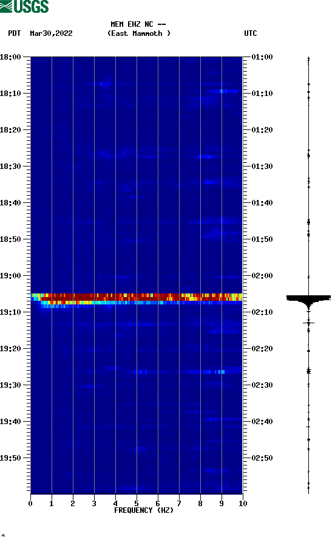Image resolution: width=335 pixels, height=542 pixels.
Task: Click the 'UTC' timezone label
Action: coord(251,33)
